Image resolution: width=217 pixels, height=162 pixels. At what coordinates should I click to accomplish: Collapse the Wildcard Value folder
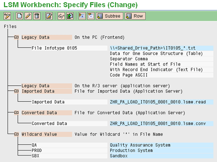16,134
